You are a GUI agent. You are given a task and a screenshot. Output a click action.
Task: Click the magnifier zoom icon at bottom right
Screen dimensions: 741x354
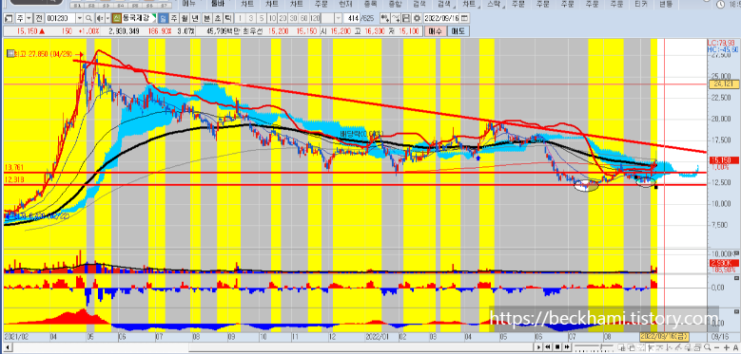tap(708, 347)
